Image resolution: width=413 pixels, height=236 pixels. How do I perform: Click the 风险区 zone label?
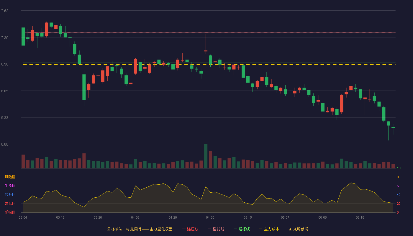pos(10,177)
